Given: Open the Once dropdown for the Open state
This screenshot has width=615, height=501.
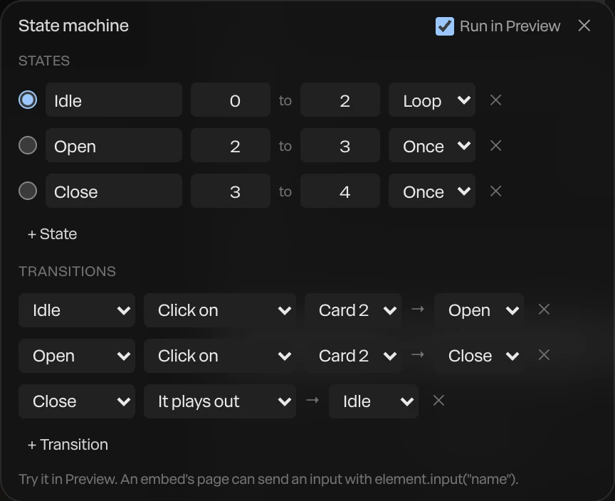Looking at the screenshot, I should [432, 145].
